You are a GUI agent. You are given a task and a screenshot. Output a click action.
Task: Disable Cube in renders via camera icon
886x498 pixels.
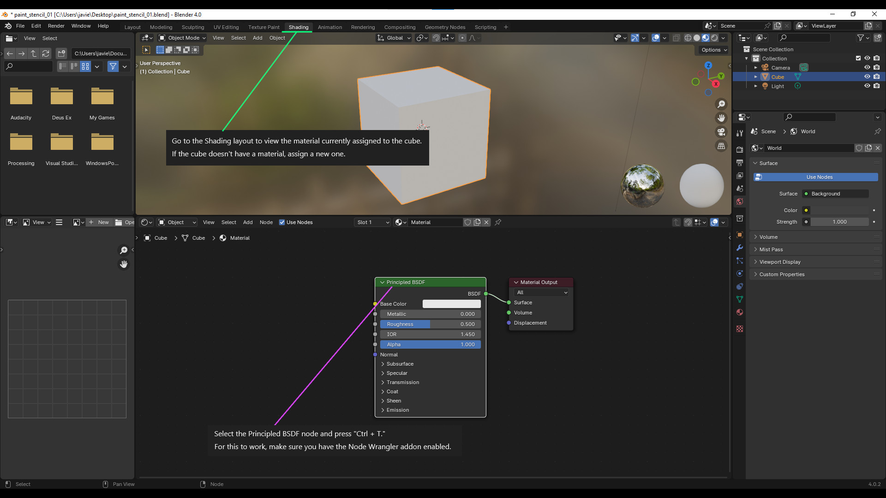876,77
